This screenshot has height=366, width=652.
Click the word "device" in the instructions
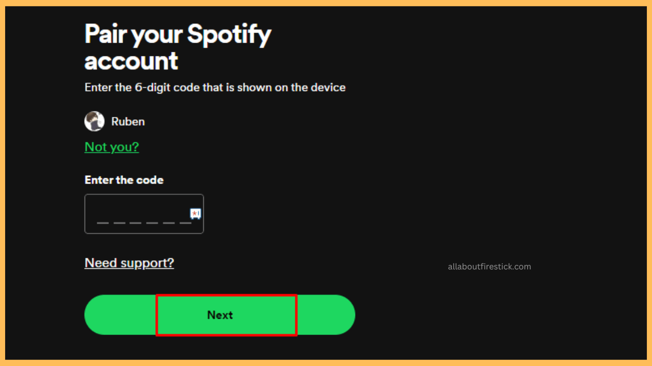328,87
